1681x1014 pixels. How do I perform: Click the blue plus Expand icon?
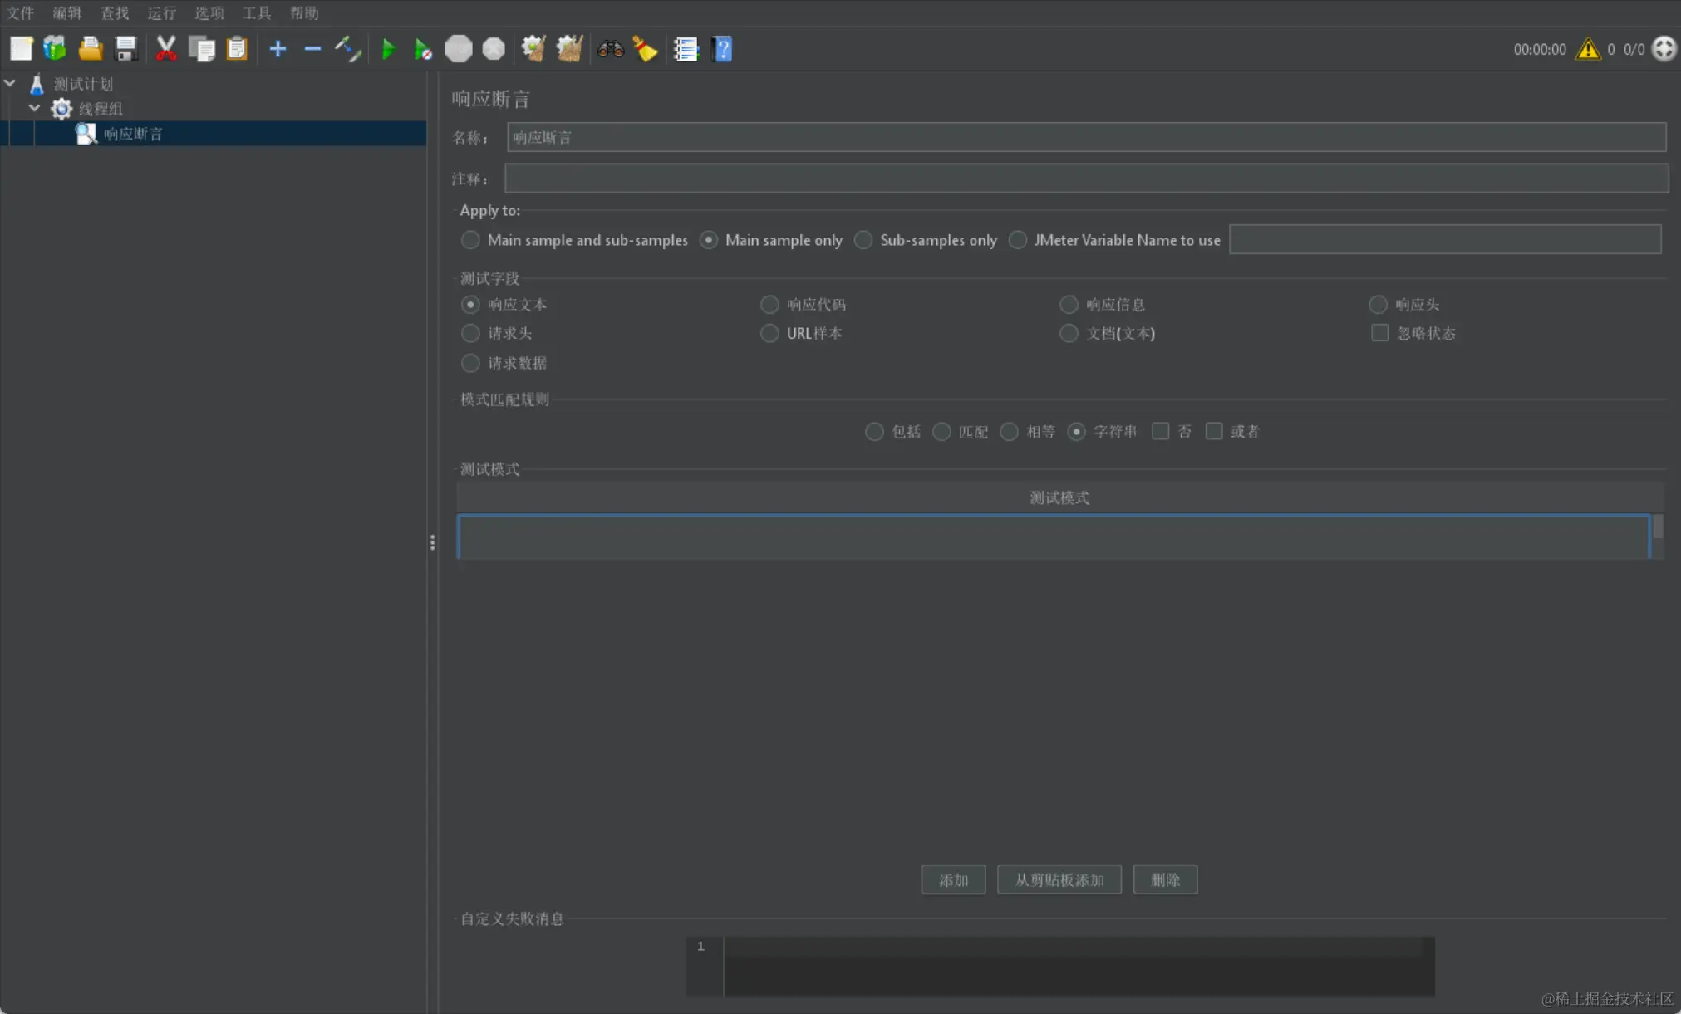tap(278, 49)
